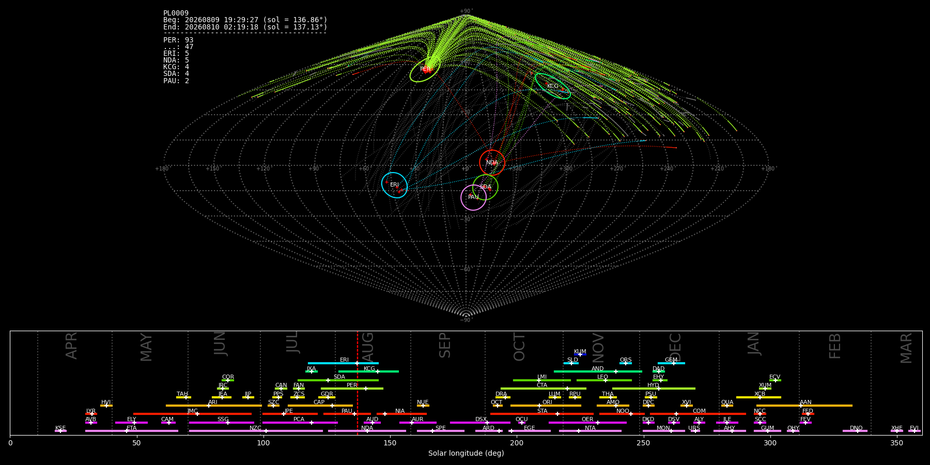Select the cyan ERI radiant circle

(394, 185)
